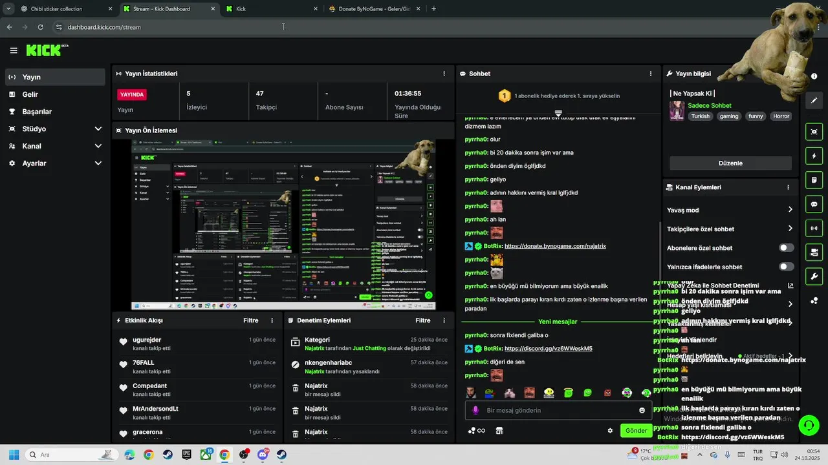Image resolution: width=828 pixels, height=465 pixels.
Task: Open Denetim Eylemleri three-dot menu
Action: point(444,320)
